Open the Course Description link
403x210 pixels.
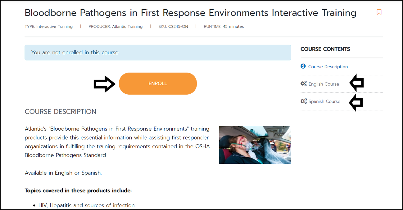[x=328, y=67]
